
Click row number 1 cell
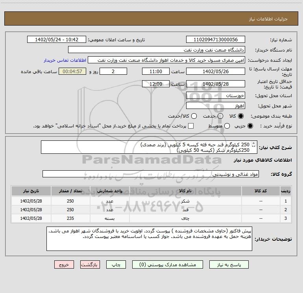click(286, 201)
